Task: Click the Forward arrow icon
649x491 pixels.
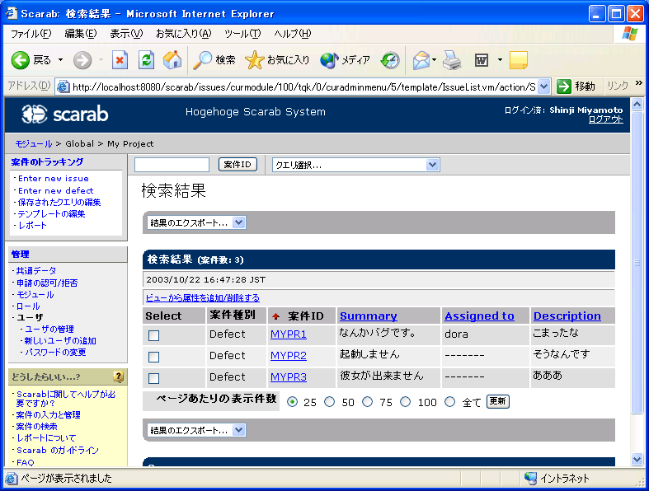Action: [82, 60]
